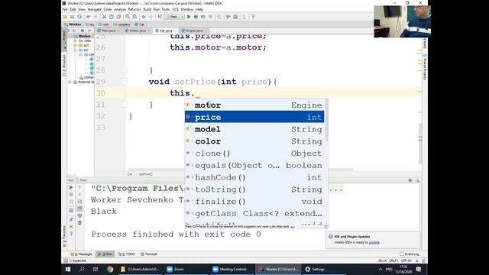Click the Open folder toolbar icon

tap(65, 17)
